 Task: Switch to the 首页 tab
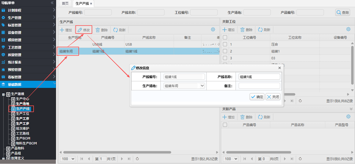[65, 4]
